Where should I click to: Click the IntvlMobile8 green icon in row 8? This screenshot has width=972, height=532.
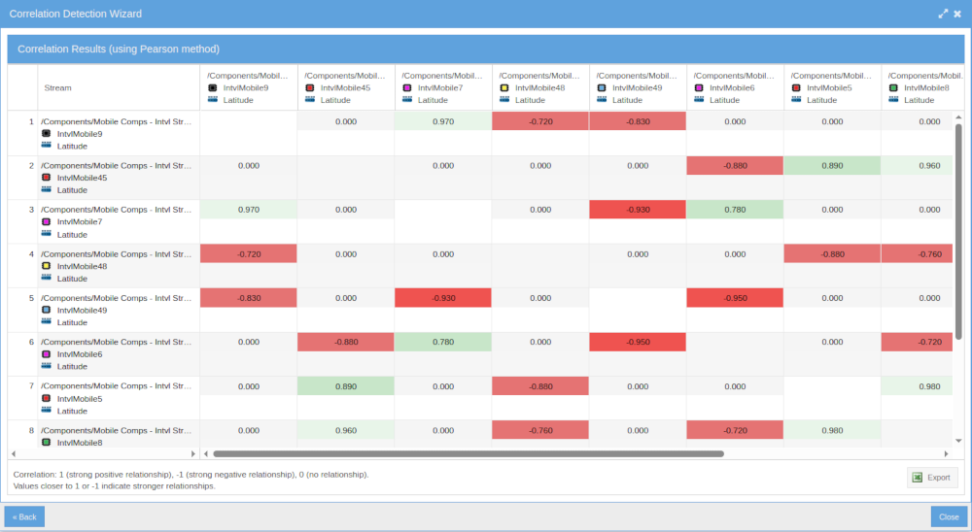tap(46, 443)
